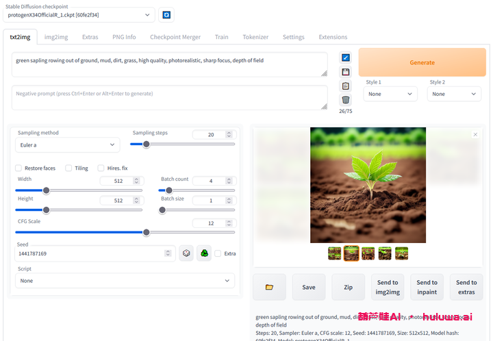The image size is (493, 341).
Task: Click the CFG Scale slider handle
Action: click(x=146, y=232)
